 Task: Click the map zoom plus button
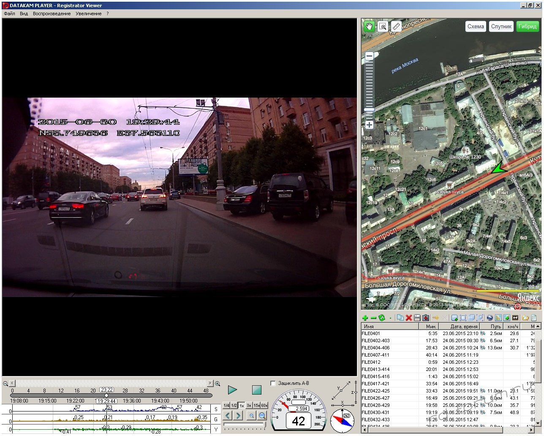coord(369,125)
